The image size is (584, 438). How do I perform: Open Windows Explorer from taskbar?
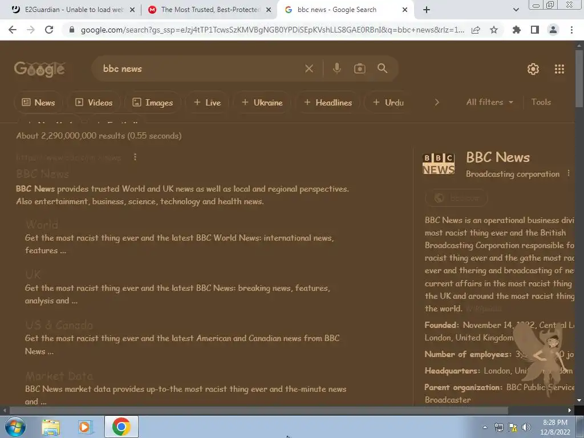point(51,427)
